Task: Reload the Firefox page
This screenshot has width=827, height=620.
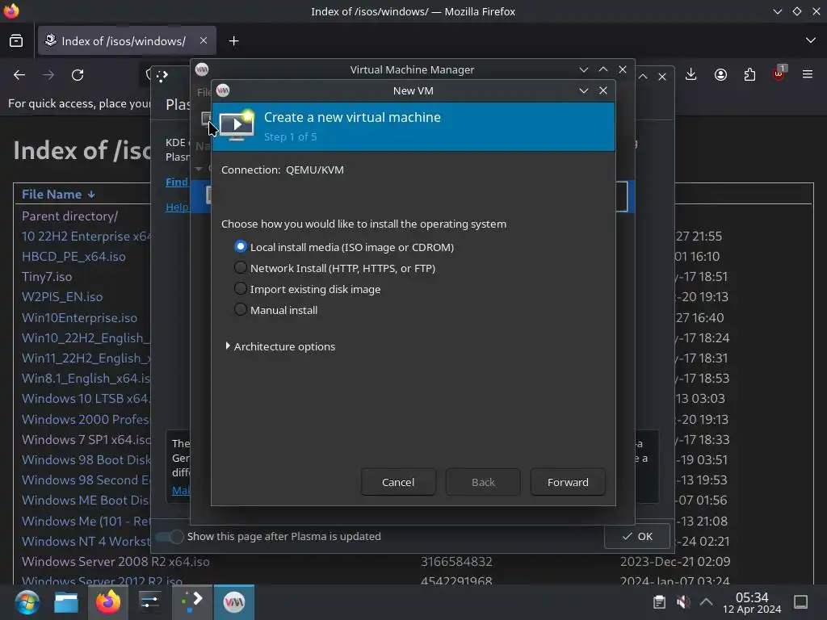Action: tap(78, 75)
